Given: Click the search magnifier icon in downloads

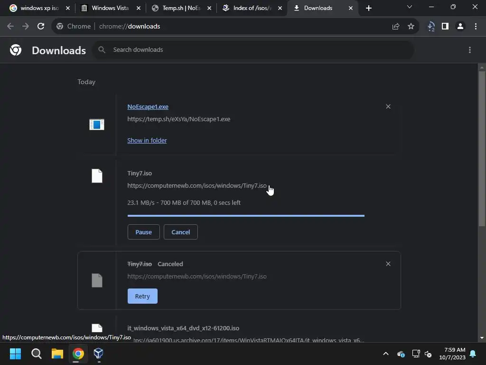Looking at the screenshot, I should click(102, 49).
